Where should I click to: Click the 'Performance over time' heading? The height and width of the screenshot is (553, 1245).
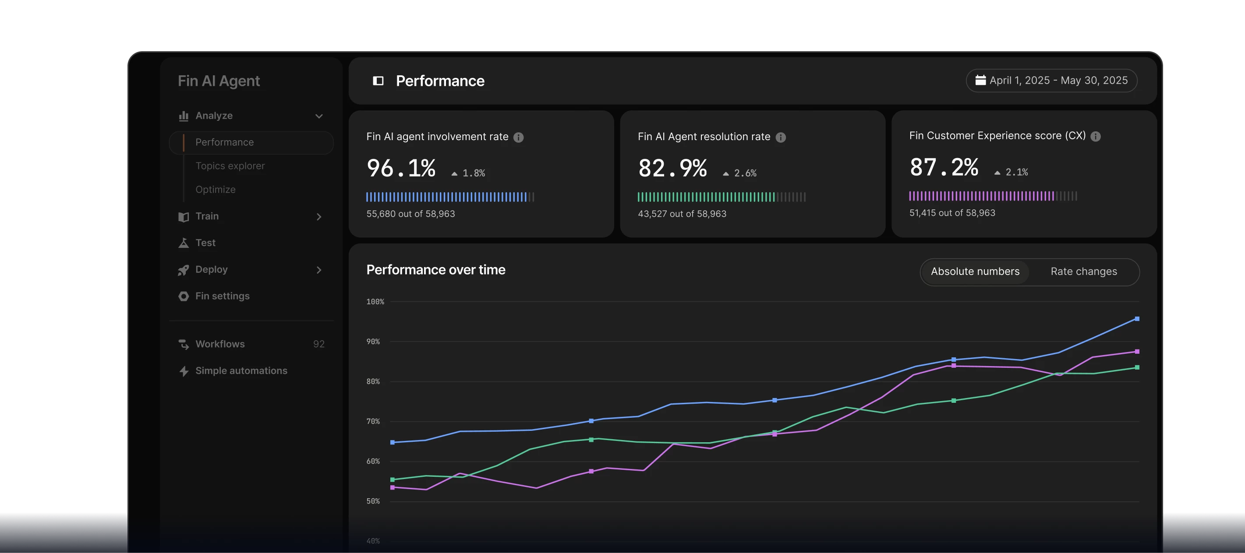tap(435, 270)
